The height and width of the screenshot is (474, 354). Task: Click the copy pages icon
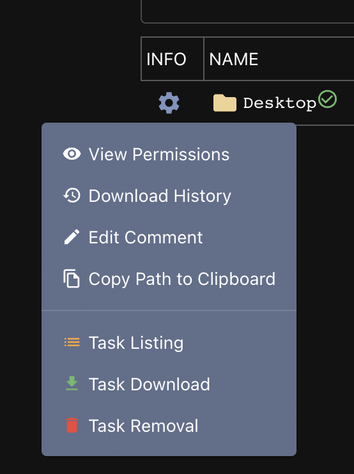tap(72, 279)
